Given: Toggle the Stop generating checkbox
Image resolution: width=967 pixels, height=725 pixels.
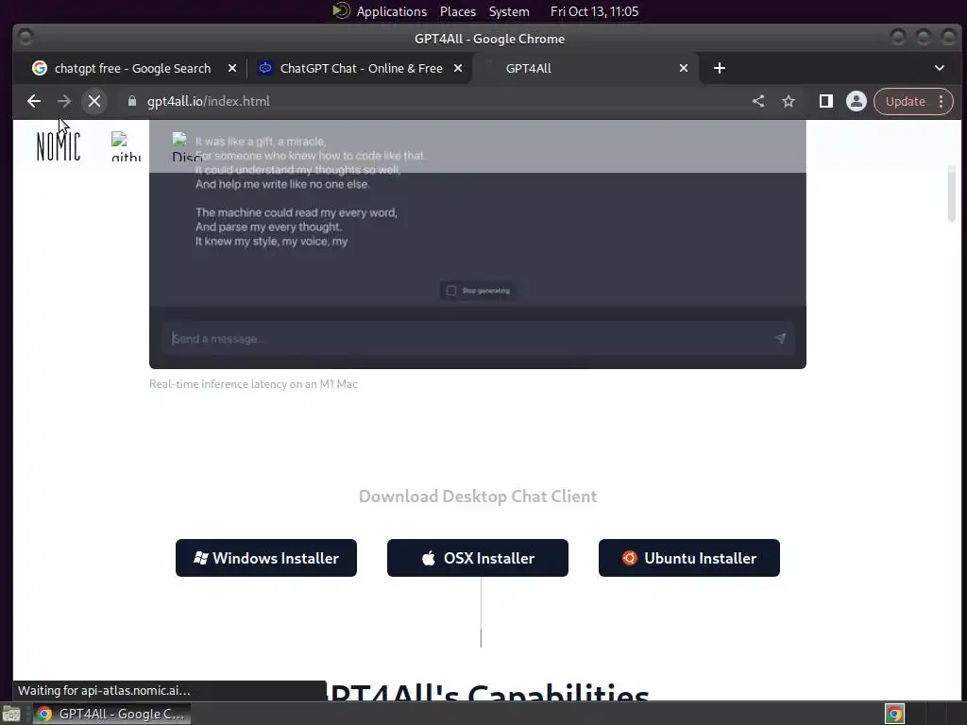Looking at the screenshot, I should (451, 291).
